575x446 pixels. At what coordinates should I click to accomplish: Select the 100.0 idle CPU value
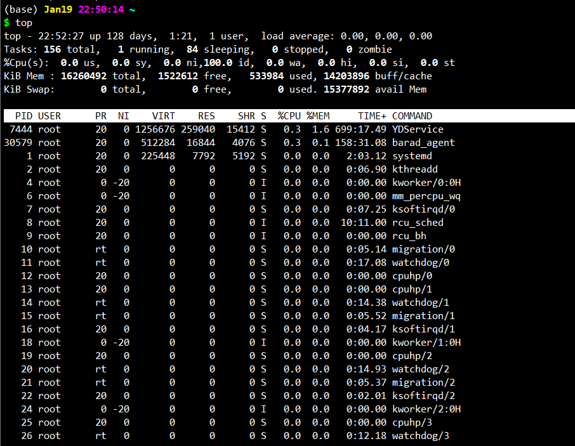[x=218, y=63]
